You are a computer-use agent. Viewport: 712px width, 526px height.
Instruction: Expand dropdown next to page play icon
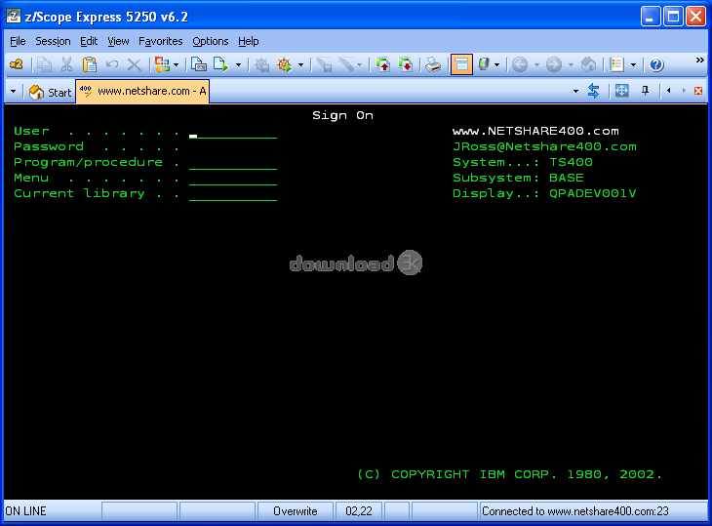pyautogui.click(x=238, y=65)
